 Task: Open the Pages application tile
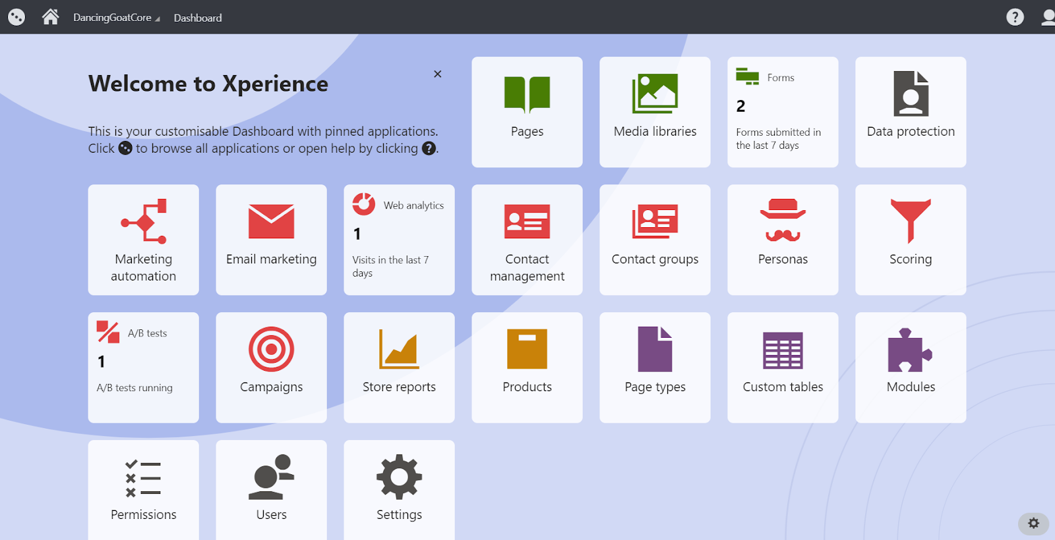527,112
